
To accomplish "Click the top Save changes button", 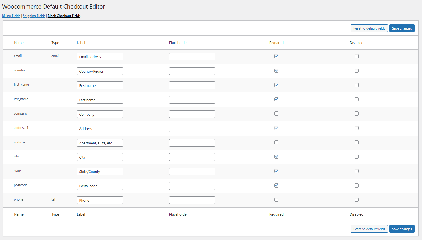I will [x=402, y=28].
